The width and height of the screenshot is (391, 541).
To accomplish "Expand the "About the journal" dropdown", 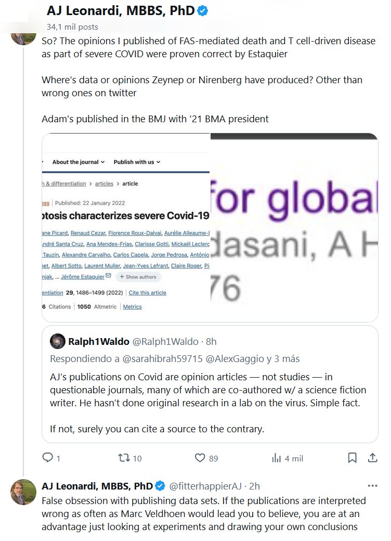I will [78, 162].
